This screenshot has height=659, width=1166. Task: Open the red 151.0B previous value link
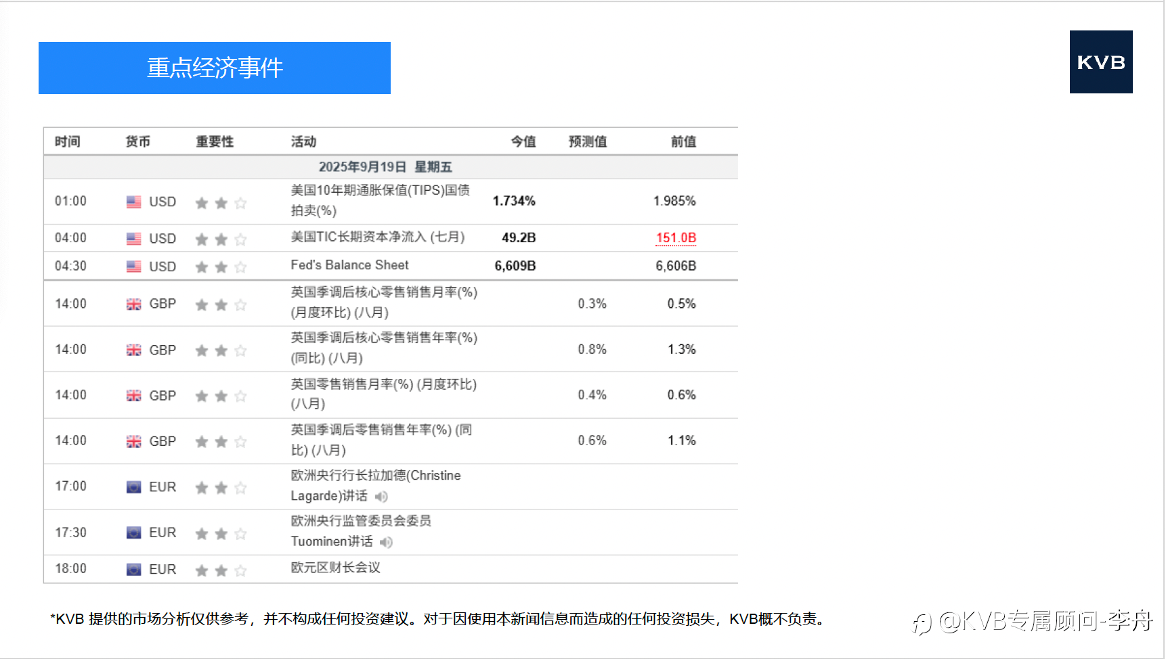[676, 238]
